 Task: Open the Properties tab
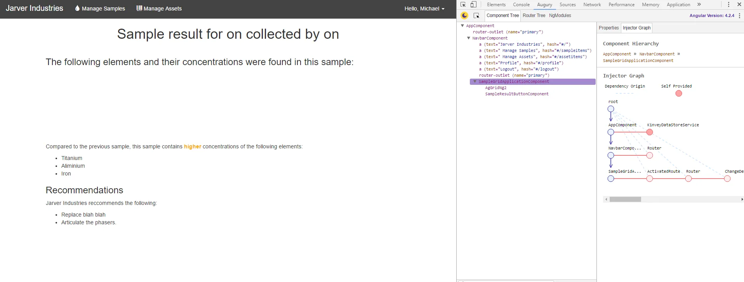point(608,28)
